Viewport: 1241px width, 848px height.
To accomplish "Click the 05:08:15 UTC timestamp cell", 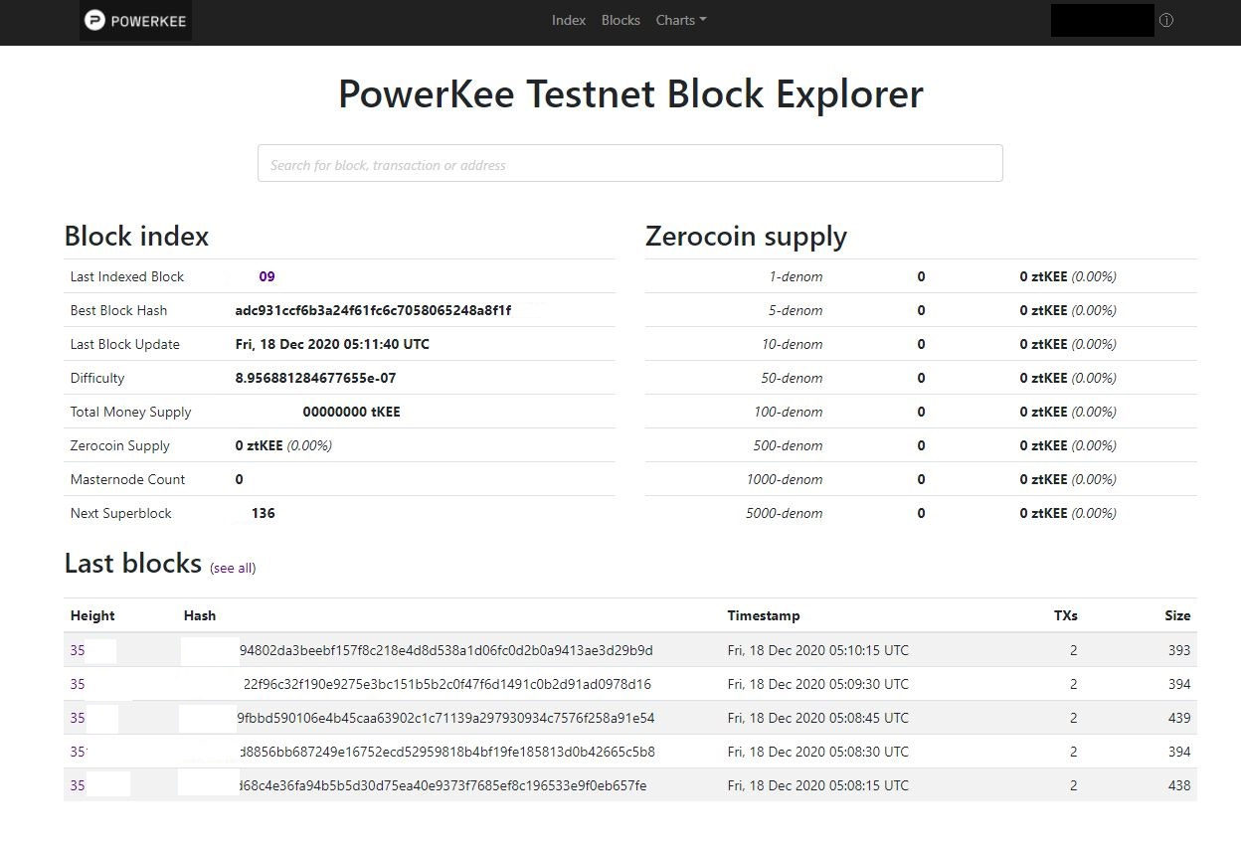I will [x=817, y=785].
